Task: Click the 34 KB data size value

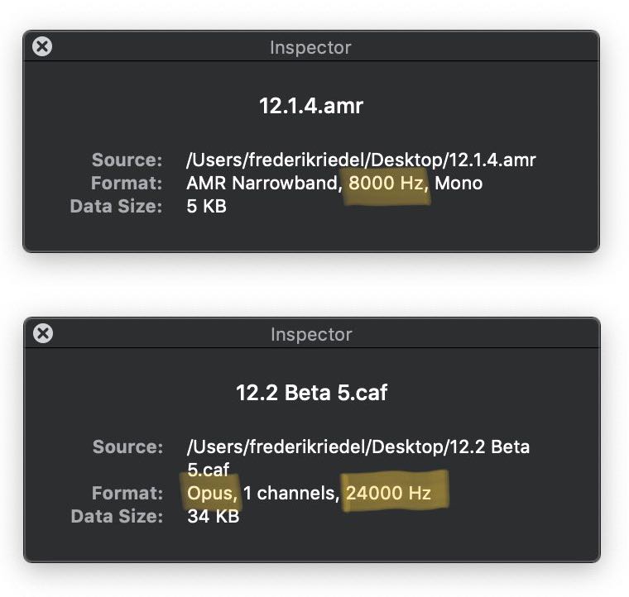Action: [x=213, y=517]
